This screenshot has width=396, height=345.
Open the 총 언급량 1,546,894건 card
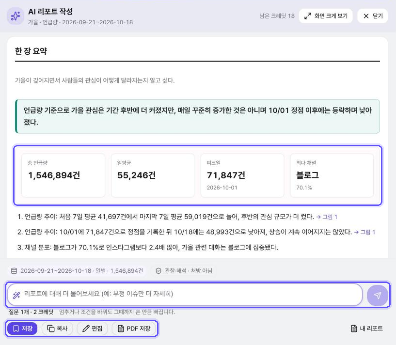pyautogui.click(x=63, y=175)
